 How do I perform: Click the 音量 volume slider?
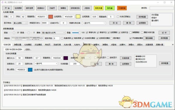76,32
